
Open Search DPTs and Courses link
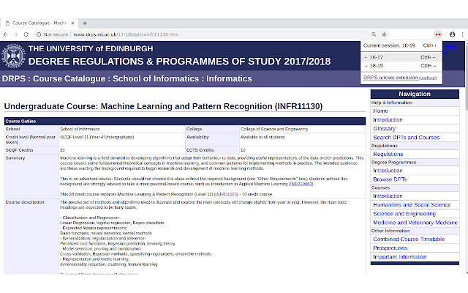tap(407, 138)
